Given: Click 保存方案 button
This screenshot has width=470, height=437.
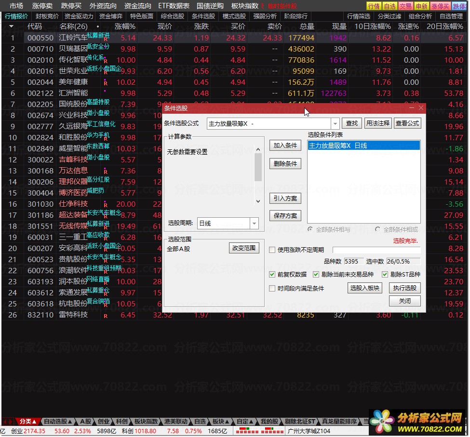Looking at the screenshot, I should point(285,216).
